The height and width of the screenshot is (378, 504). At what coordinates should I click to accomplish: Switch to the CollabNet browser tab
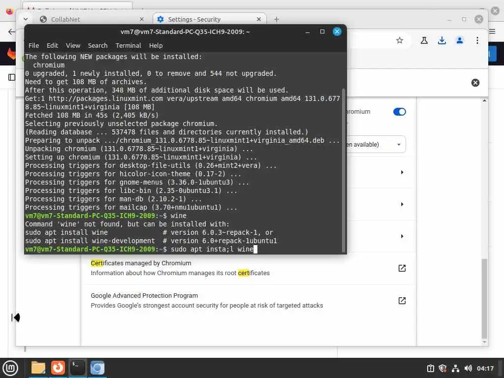(x=91, y=19)
